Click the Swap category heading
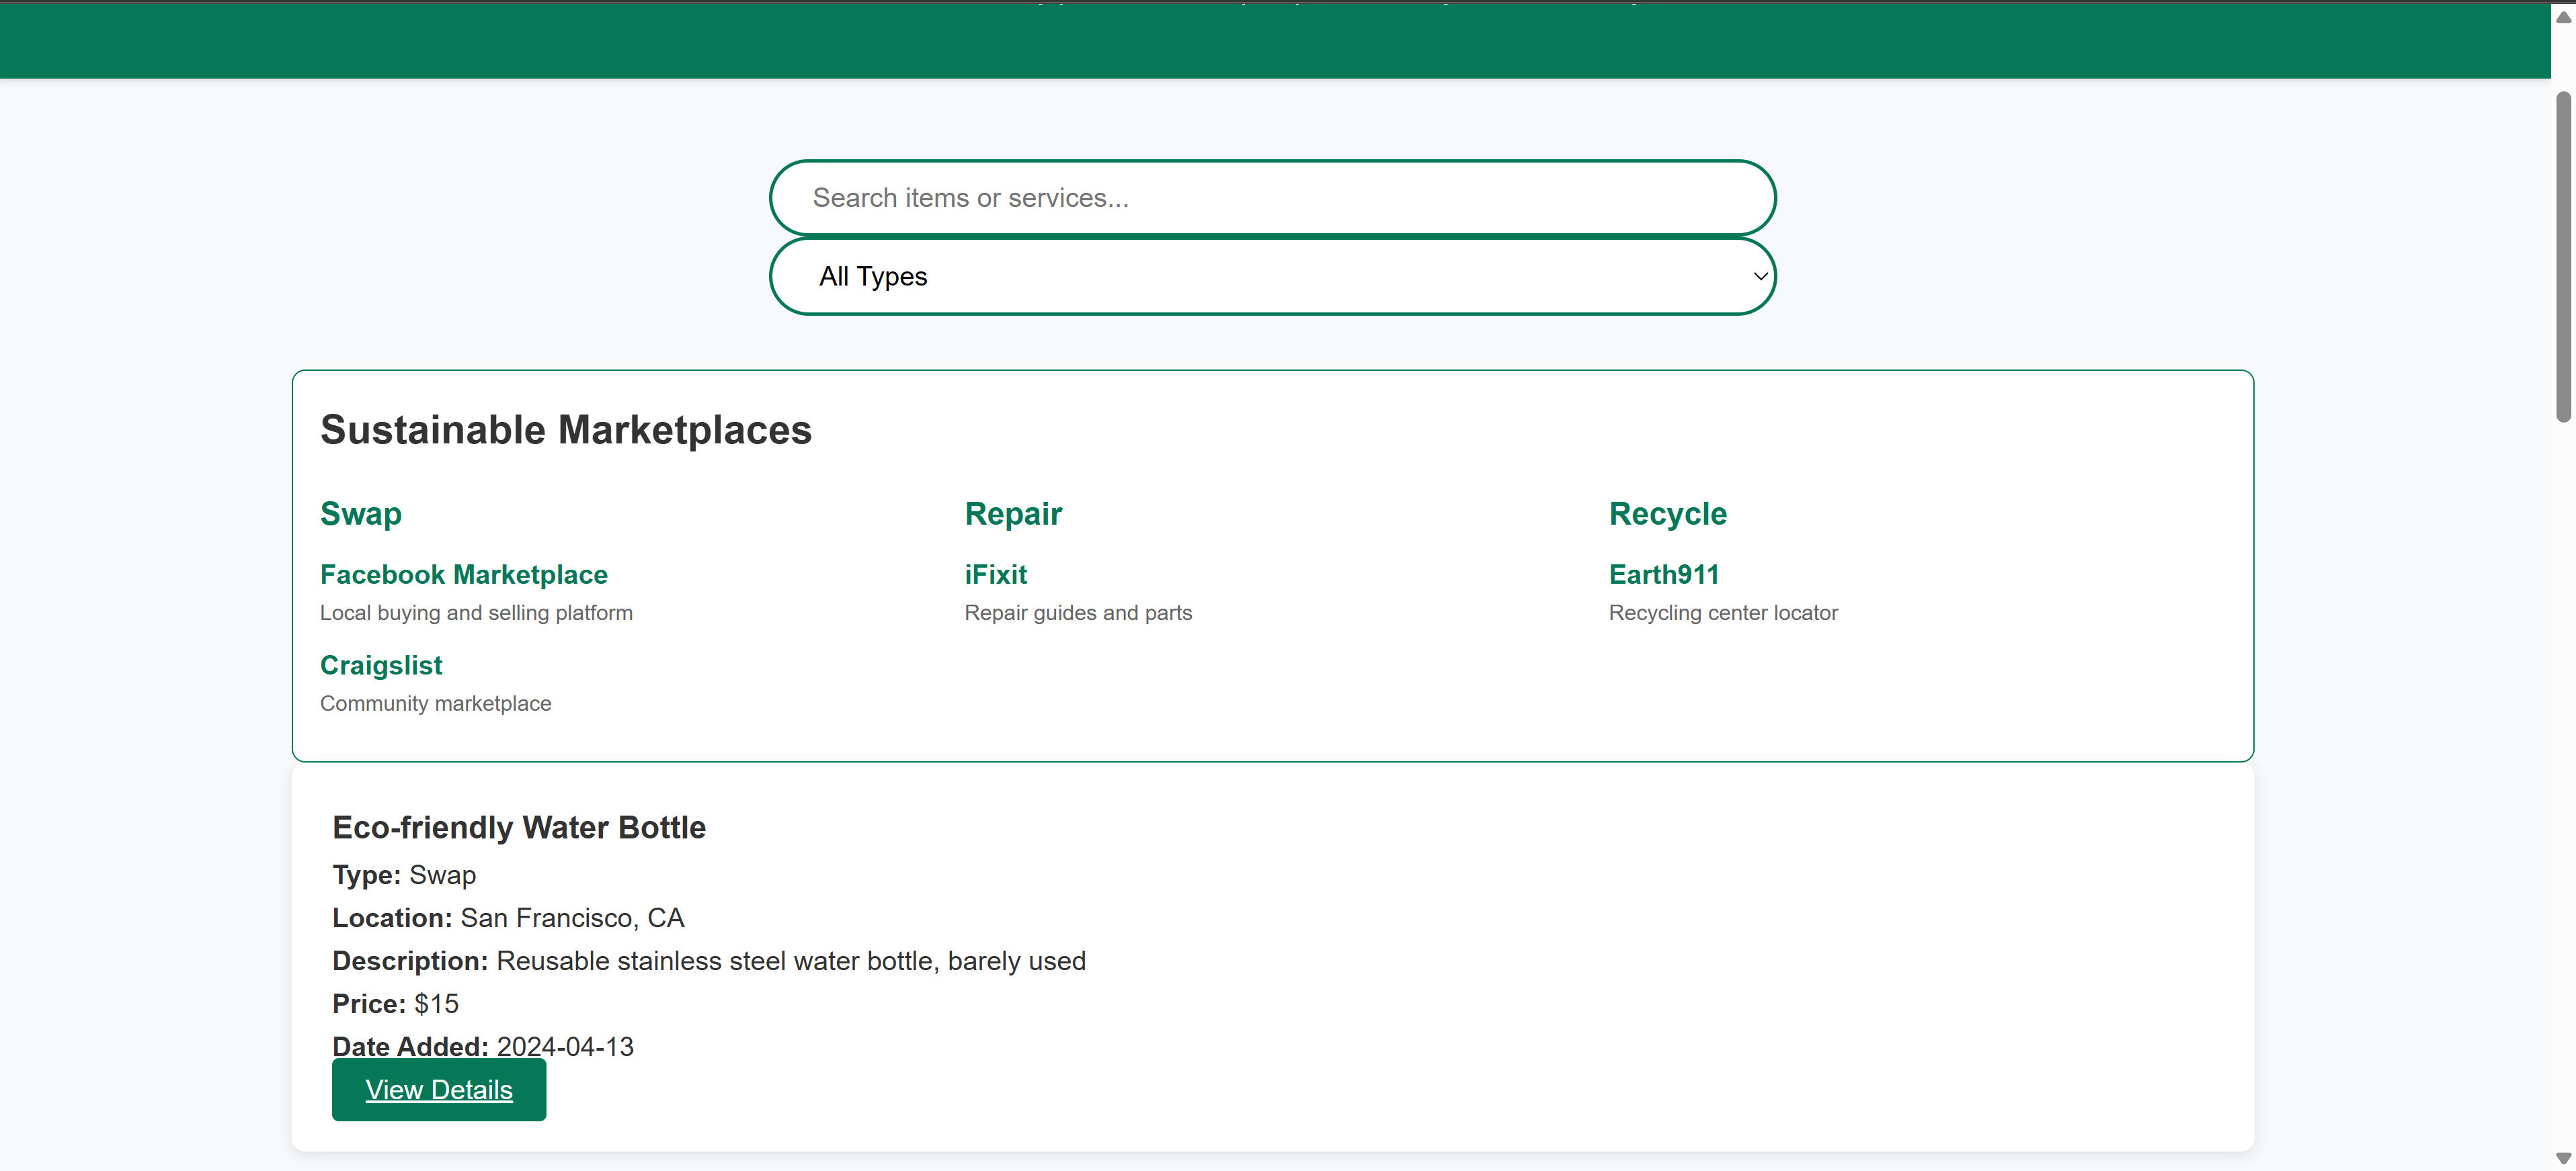This screenshot has height=1171, width=2576. (361, 513)
